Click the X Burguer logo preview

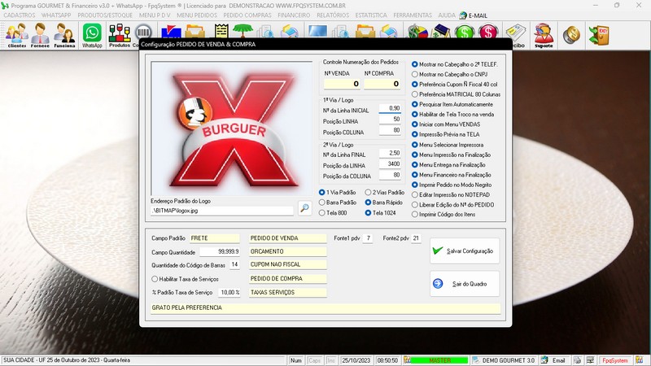[x=232, y=129]
